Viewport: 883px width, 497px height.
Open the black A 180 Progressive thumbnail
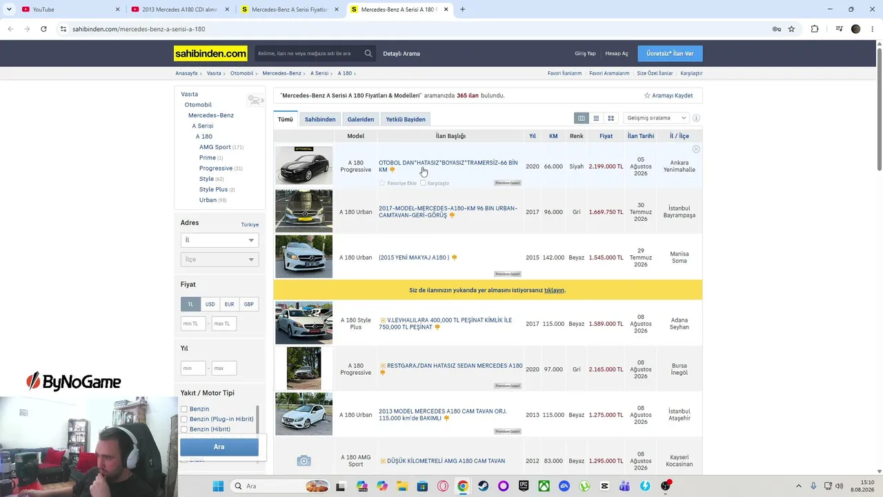[x=304, y=166]
